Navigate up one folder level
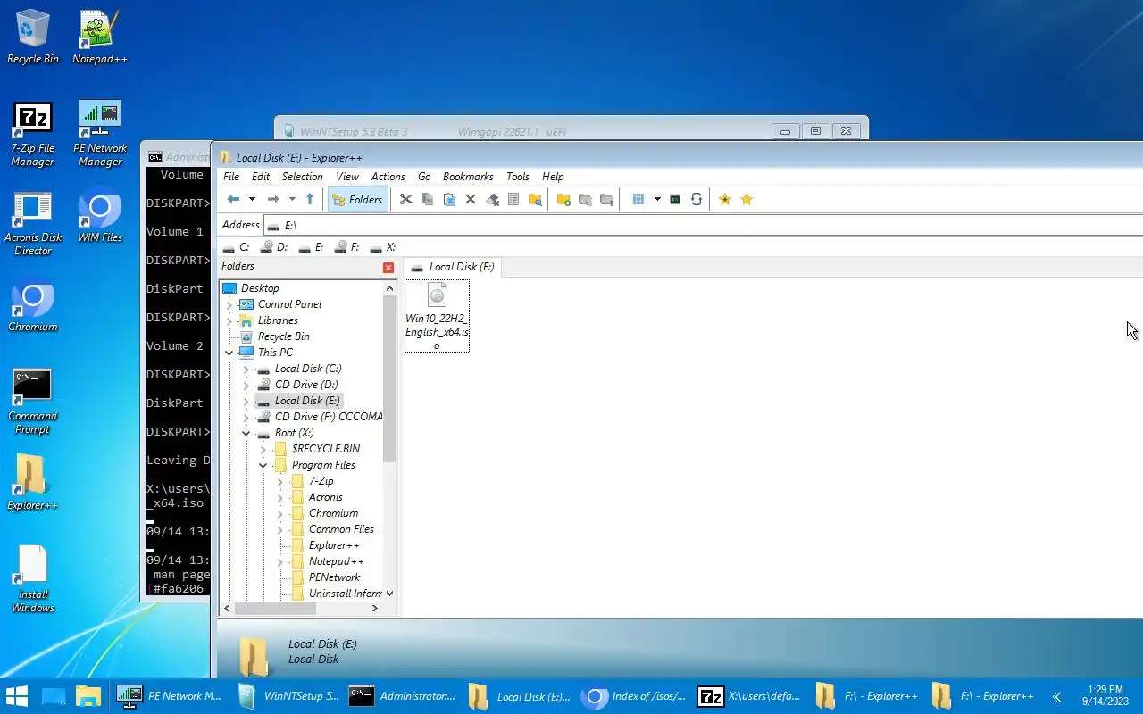 [x=310, y=200]
